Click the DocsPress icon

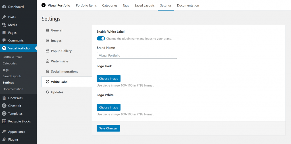tap(4, 98)
